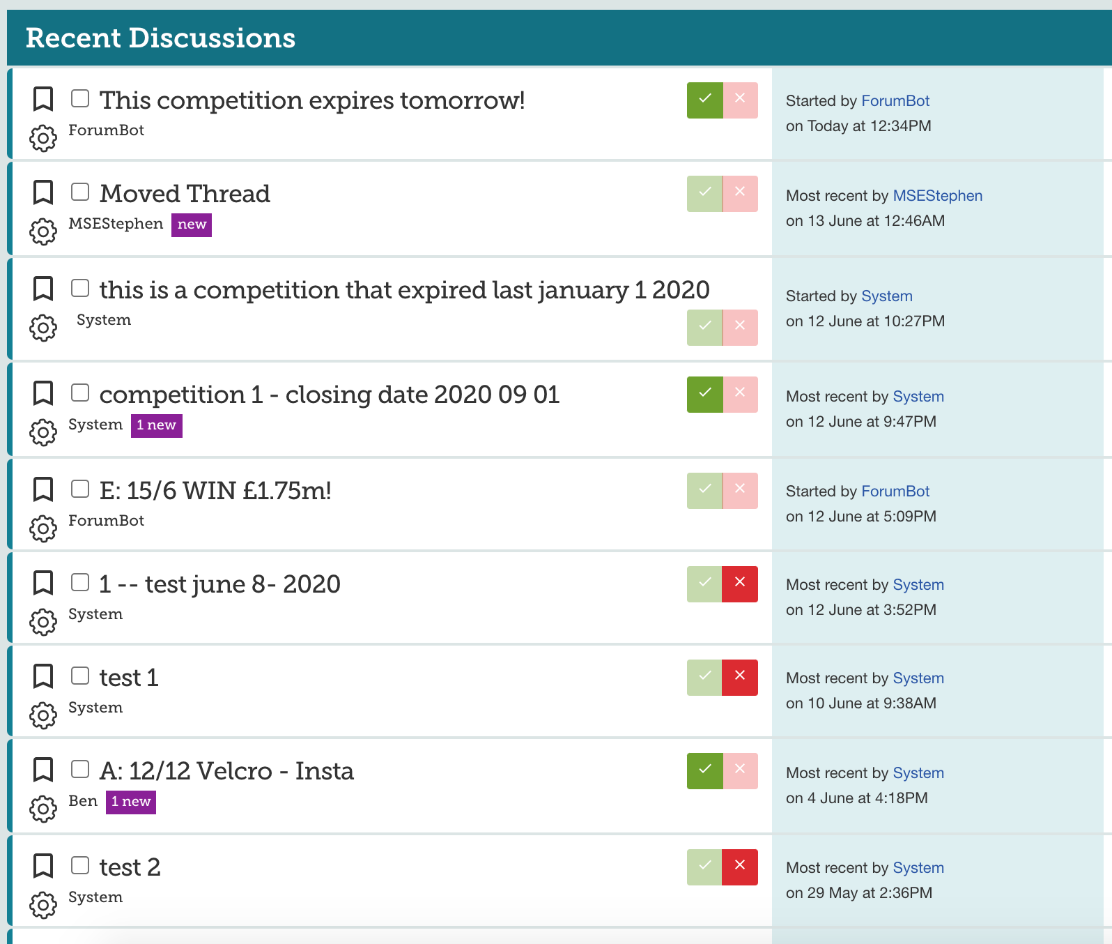Image resolution: width=1112 pixels, height=944 pixels.
Task: Check the '1 -- test june 8- 2020' checkbox
Action: click(80, 582)
